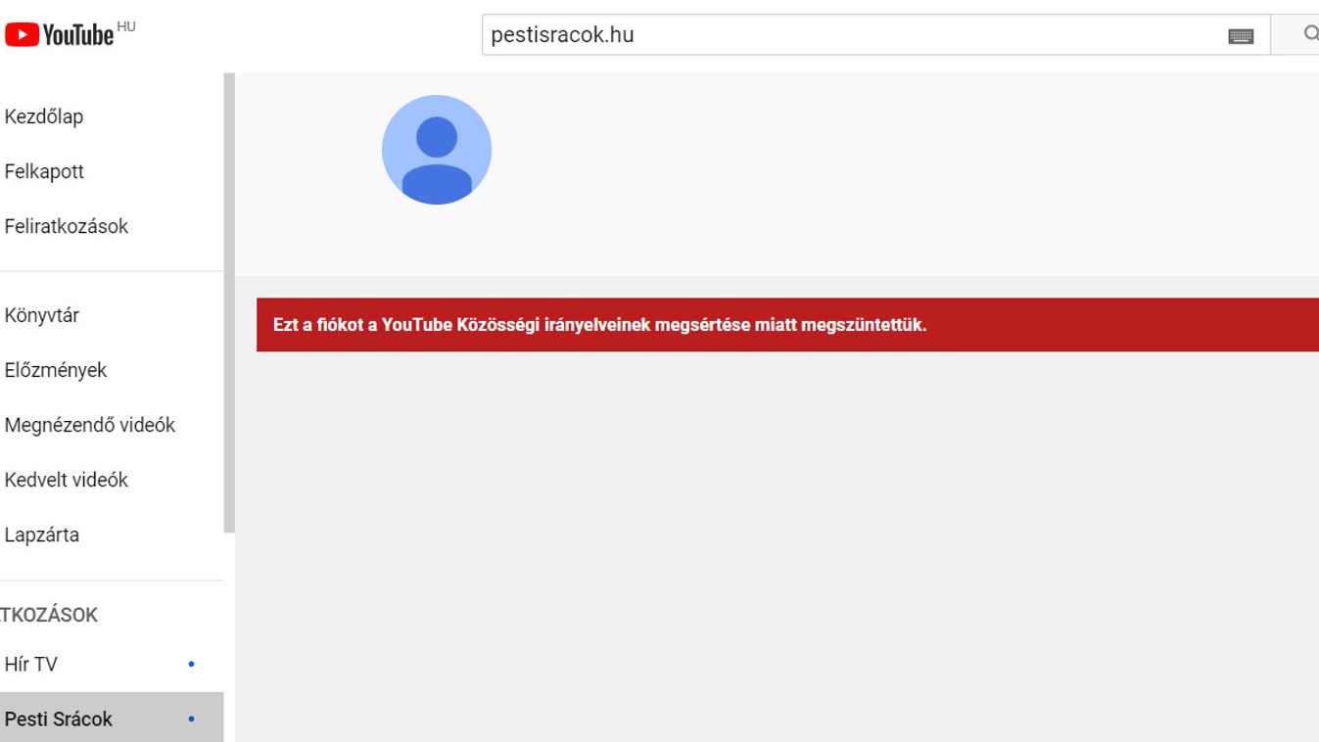The image size is (1319, 742).
Task: Click the sidebar vertical scrollbar
Action: [x=229, y=303]
